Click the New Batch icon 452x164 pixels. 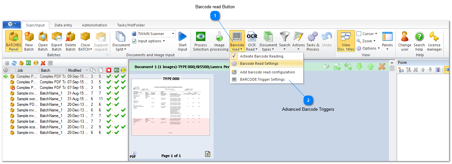[29, 37]
